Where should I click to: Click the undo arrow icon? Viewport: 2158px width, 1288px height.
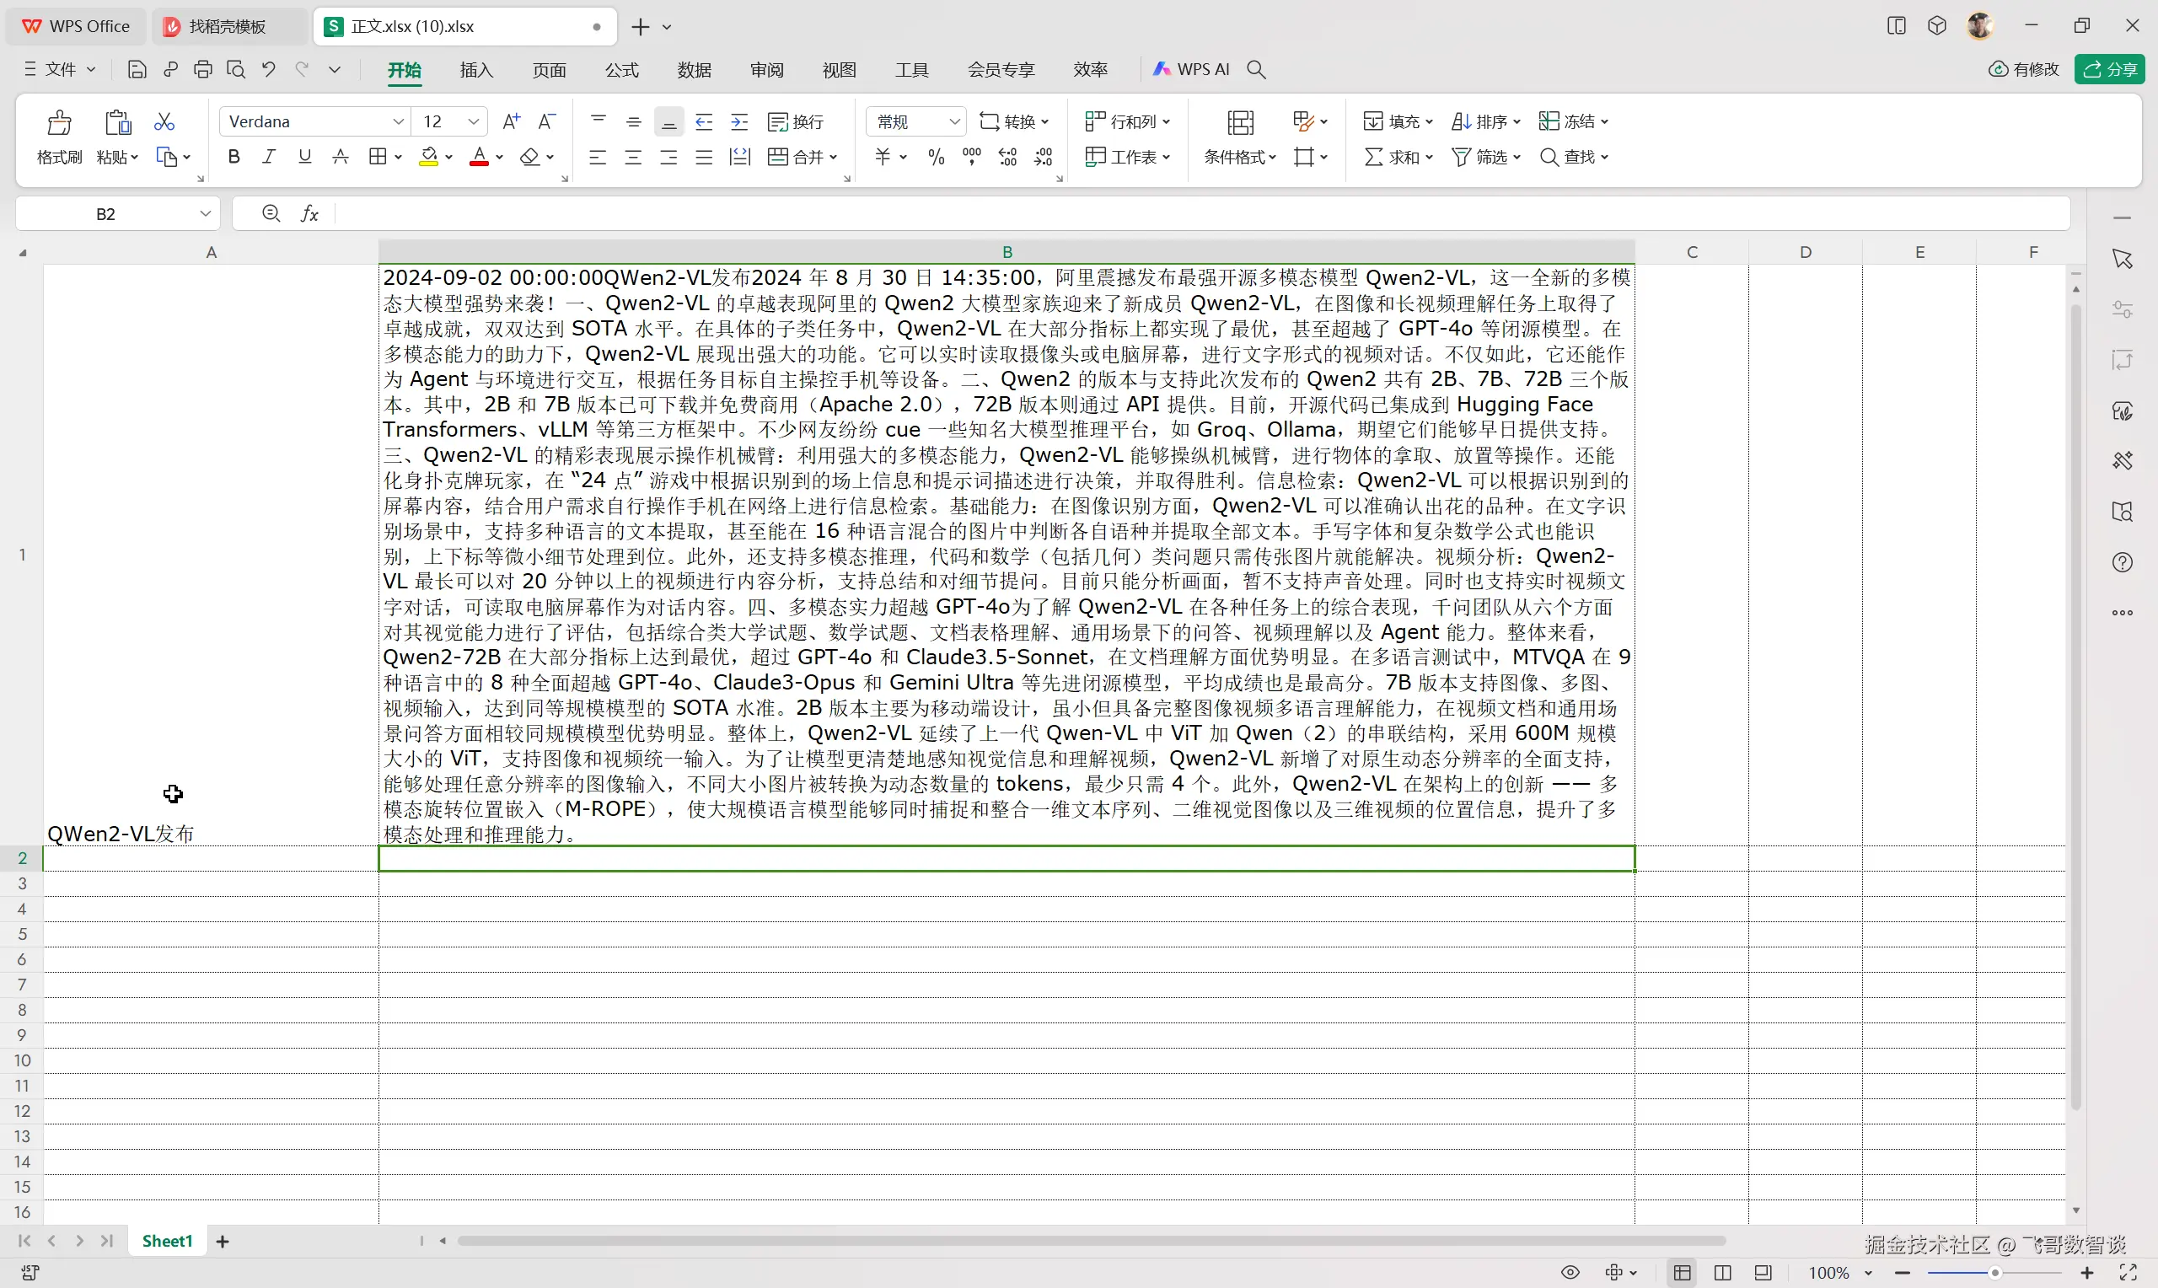(x=269, y=69)
